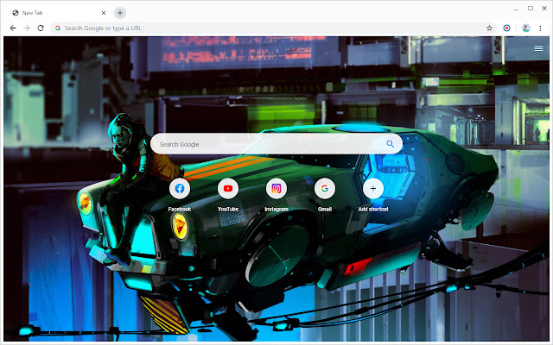Click the Search Google box

(276, 144)
